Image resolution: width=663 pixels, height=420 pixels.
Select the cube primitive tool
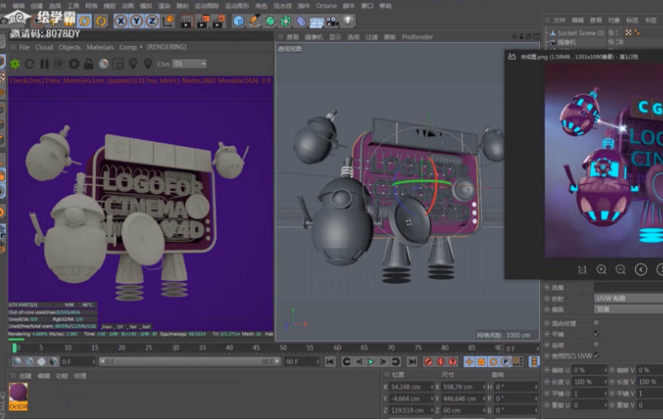(239, 20)
